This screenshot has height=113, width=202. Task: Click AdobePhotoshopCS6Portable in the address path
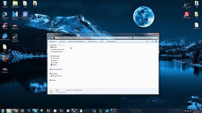(67, 38)
